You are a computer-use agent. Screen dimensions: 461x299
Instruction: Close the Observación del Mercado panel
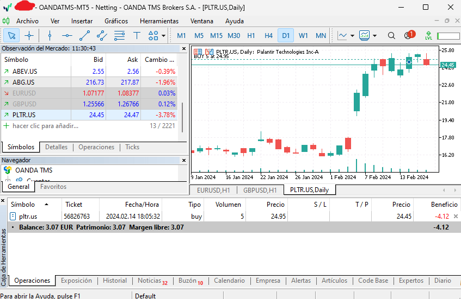[184, 48]
